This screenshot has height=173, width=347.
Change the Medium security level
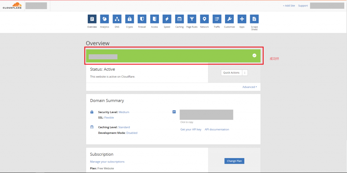124,112
